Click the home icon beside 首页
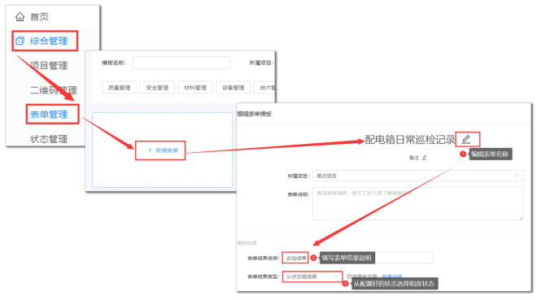This screenshot has width=537, height=300. click(20, 16)
